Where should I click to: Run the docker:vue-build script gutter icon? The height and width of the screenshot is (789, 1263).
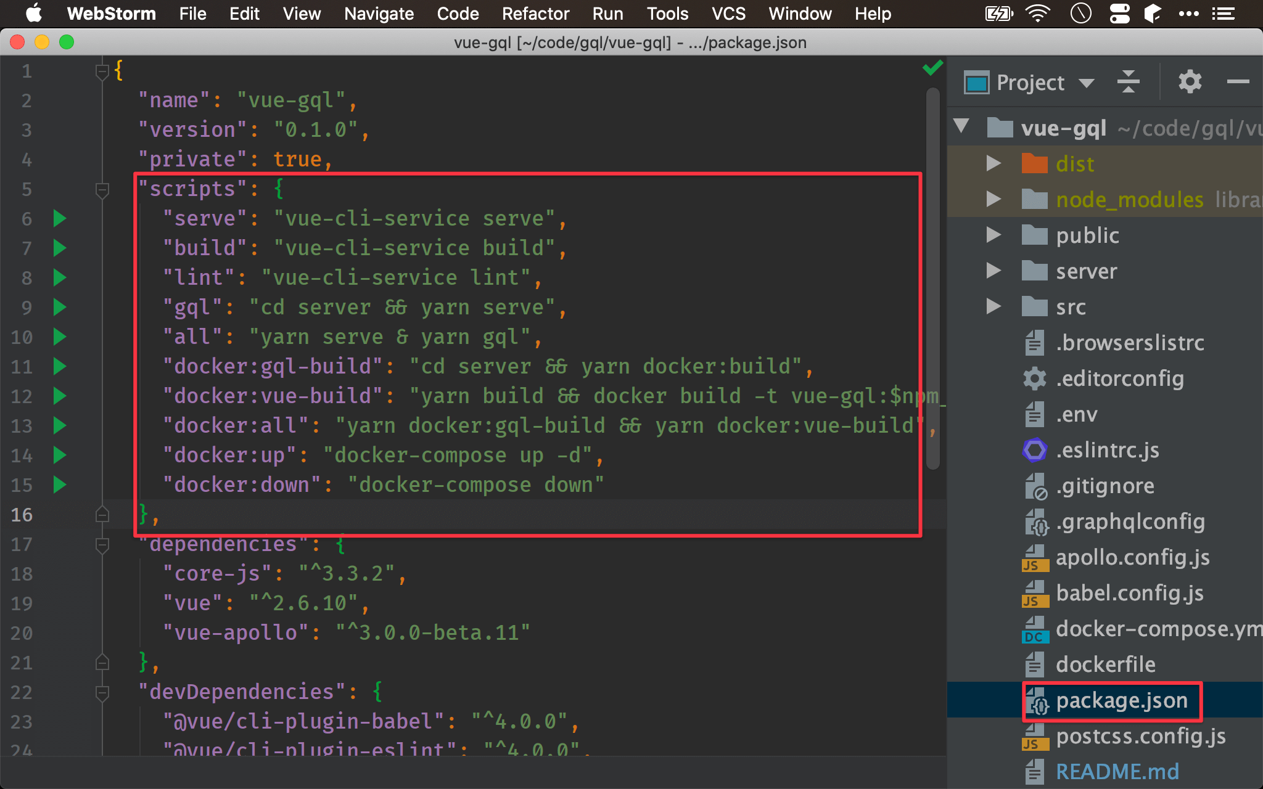(x=60, y=396)
